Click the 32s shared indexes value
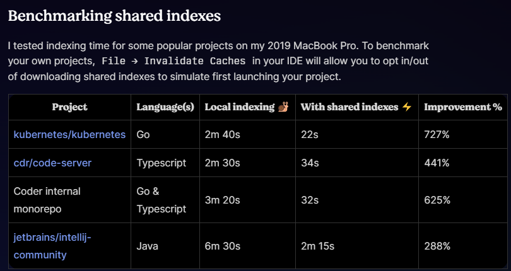 (x=310, y=200)
